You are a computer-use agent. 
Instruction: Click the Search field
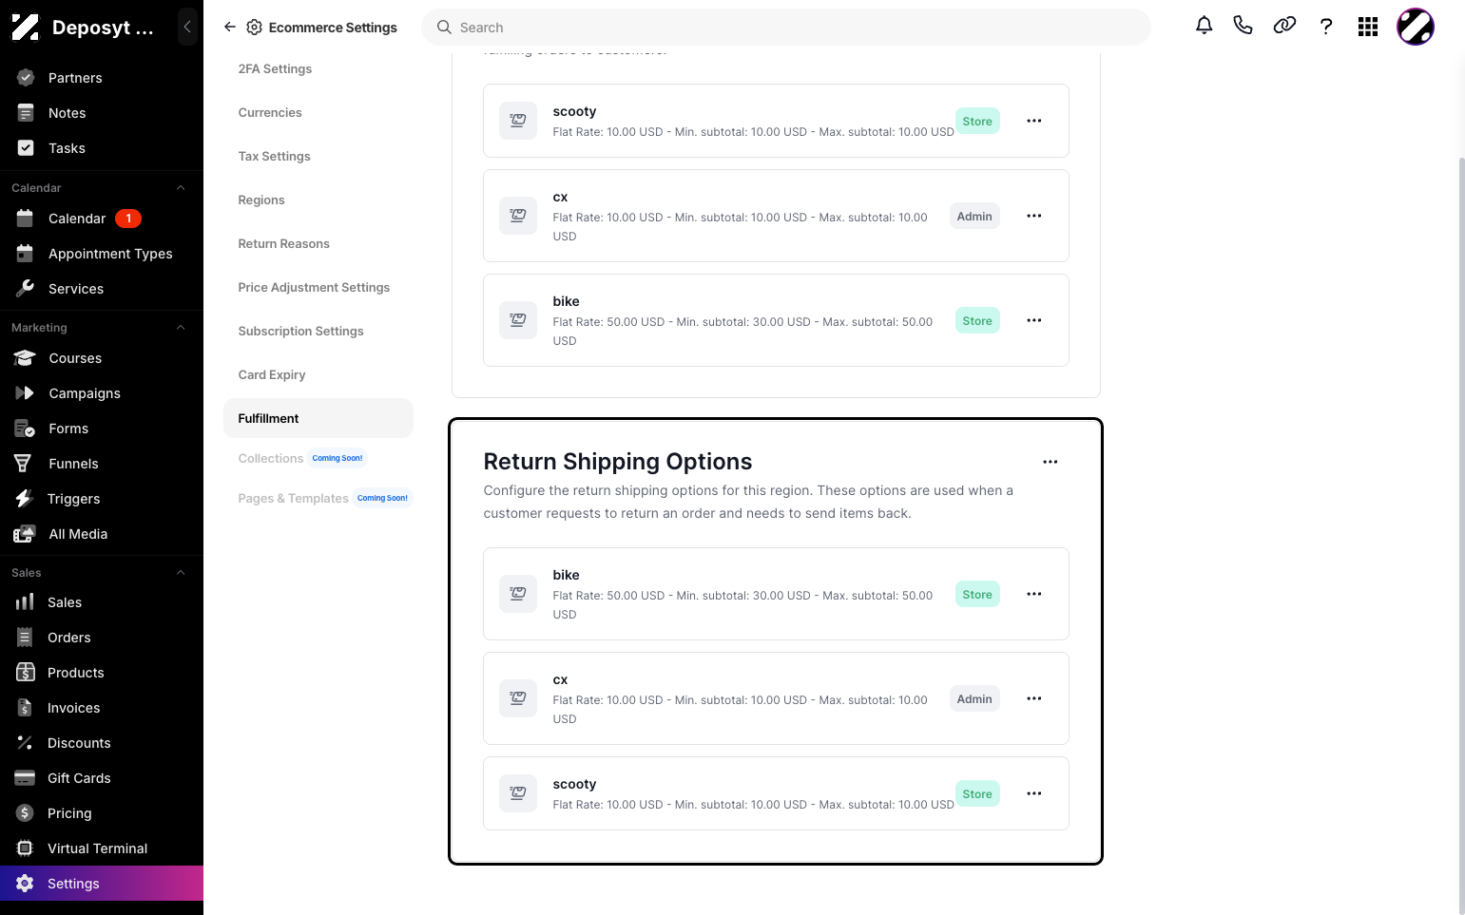pyautogui.click(x=785, y=28)
